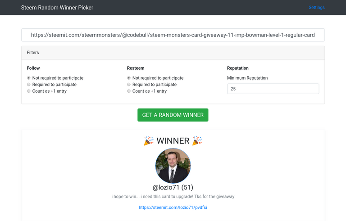Screen dimensions: 346x221
Task: Click the winner's comment text
Action: (x=173, y=197)
